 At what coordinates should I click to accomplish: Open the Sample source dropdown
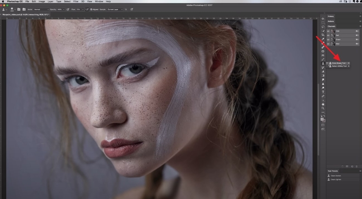click(115, 9)
